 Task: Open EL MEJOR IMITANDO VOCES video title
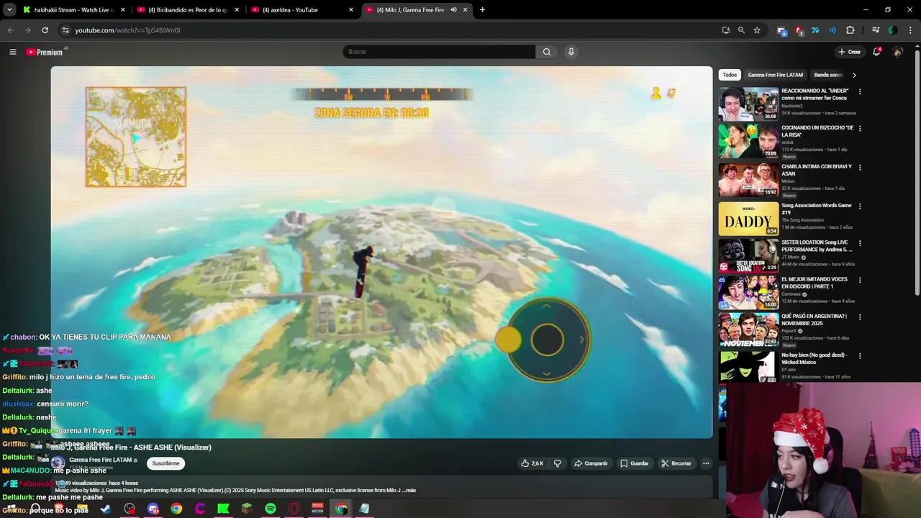point(815,283)
